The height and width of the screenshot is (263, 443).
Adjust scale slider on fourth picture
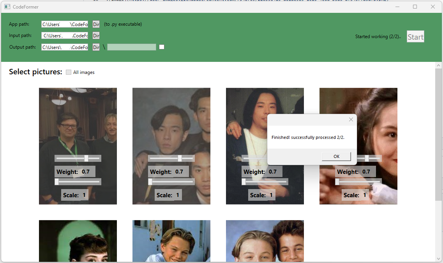358,182
